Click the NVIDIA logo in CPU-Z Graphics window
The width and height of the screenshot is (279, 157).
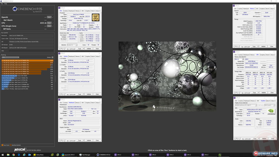click(x=271, y=112)
